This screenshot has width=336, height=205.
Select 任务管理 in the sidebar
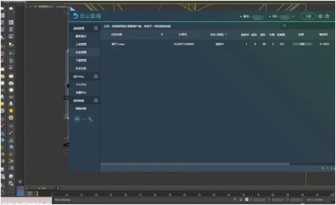(x=81, y=52)
